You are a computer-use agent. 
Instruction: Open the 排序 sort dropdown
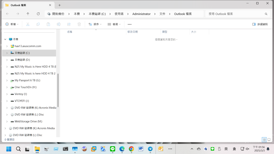[x=96, y=24]
